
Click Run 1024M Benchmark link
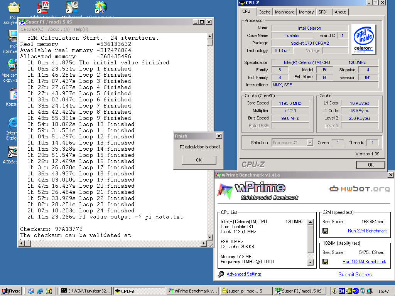tap(364, 262)
